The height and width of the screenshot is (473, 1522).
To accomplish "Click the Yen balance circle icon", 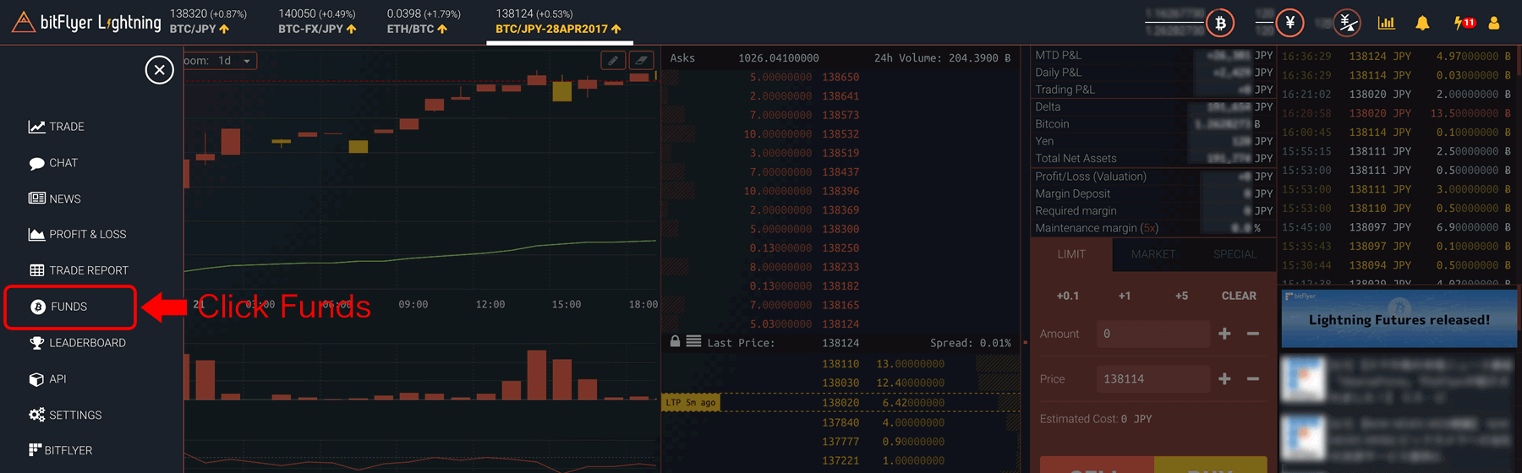I will tap(1289, 23).
